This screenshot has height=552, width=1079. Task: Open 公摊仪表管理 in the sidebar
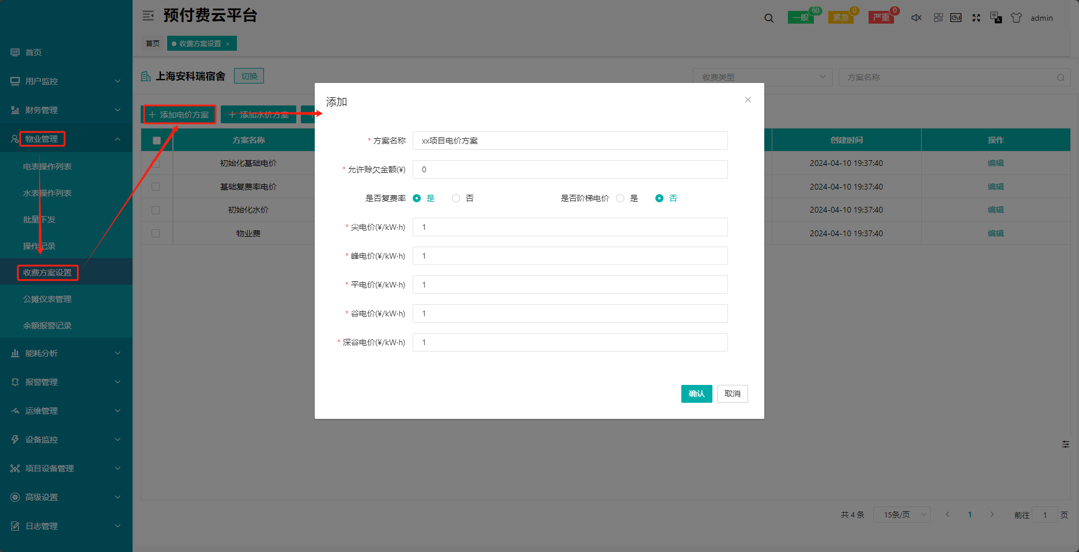pyautogui.click(x=47, y=299)
